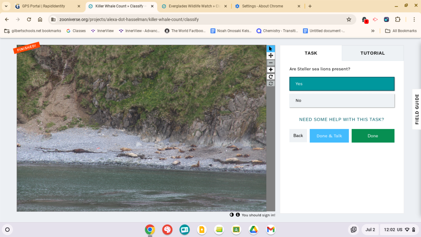Switch to the Tutorial tab
The image size is (421, 237).
pyautogui.click(x=373, y=53)
